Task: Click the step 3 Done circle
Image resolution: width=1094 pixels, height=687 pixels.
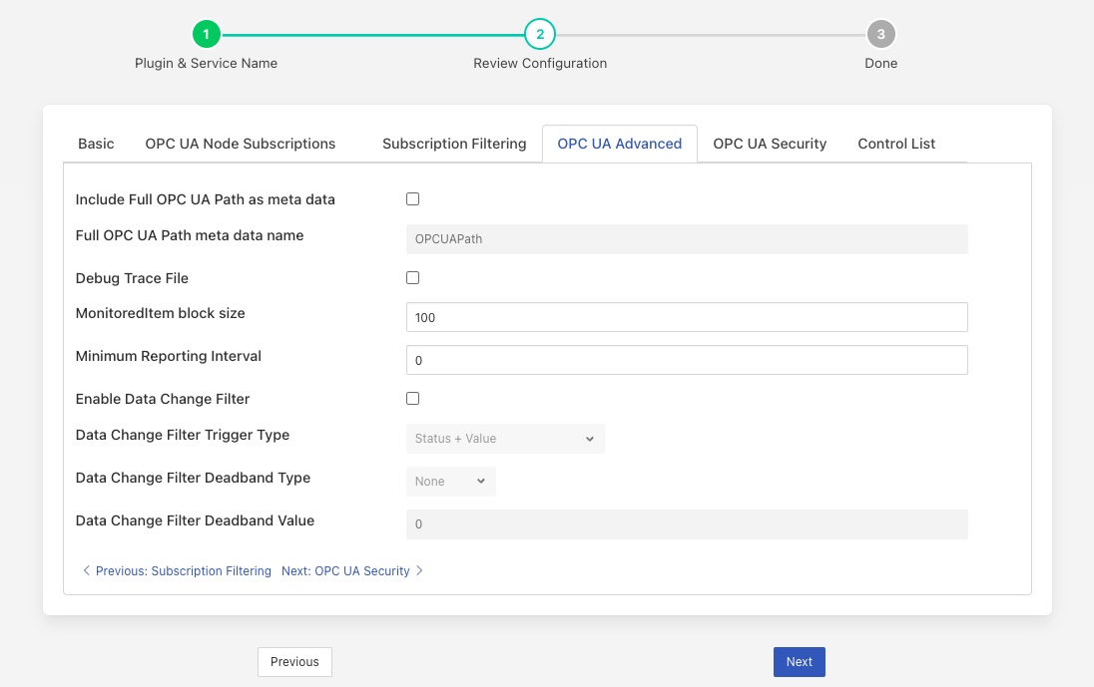Action: click(x=880, y=33)
